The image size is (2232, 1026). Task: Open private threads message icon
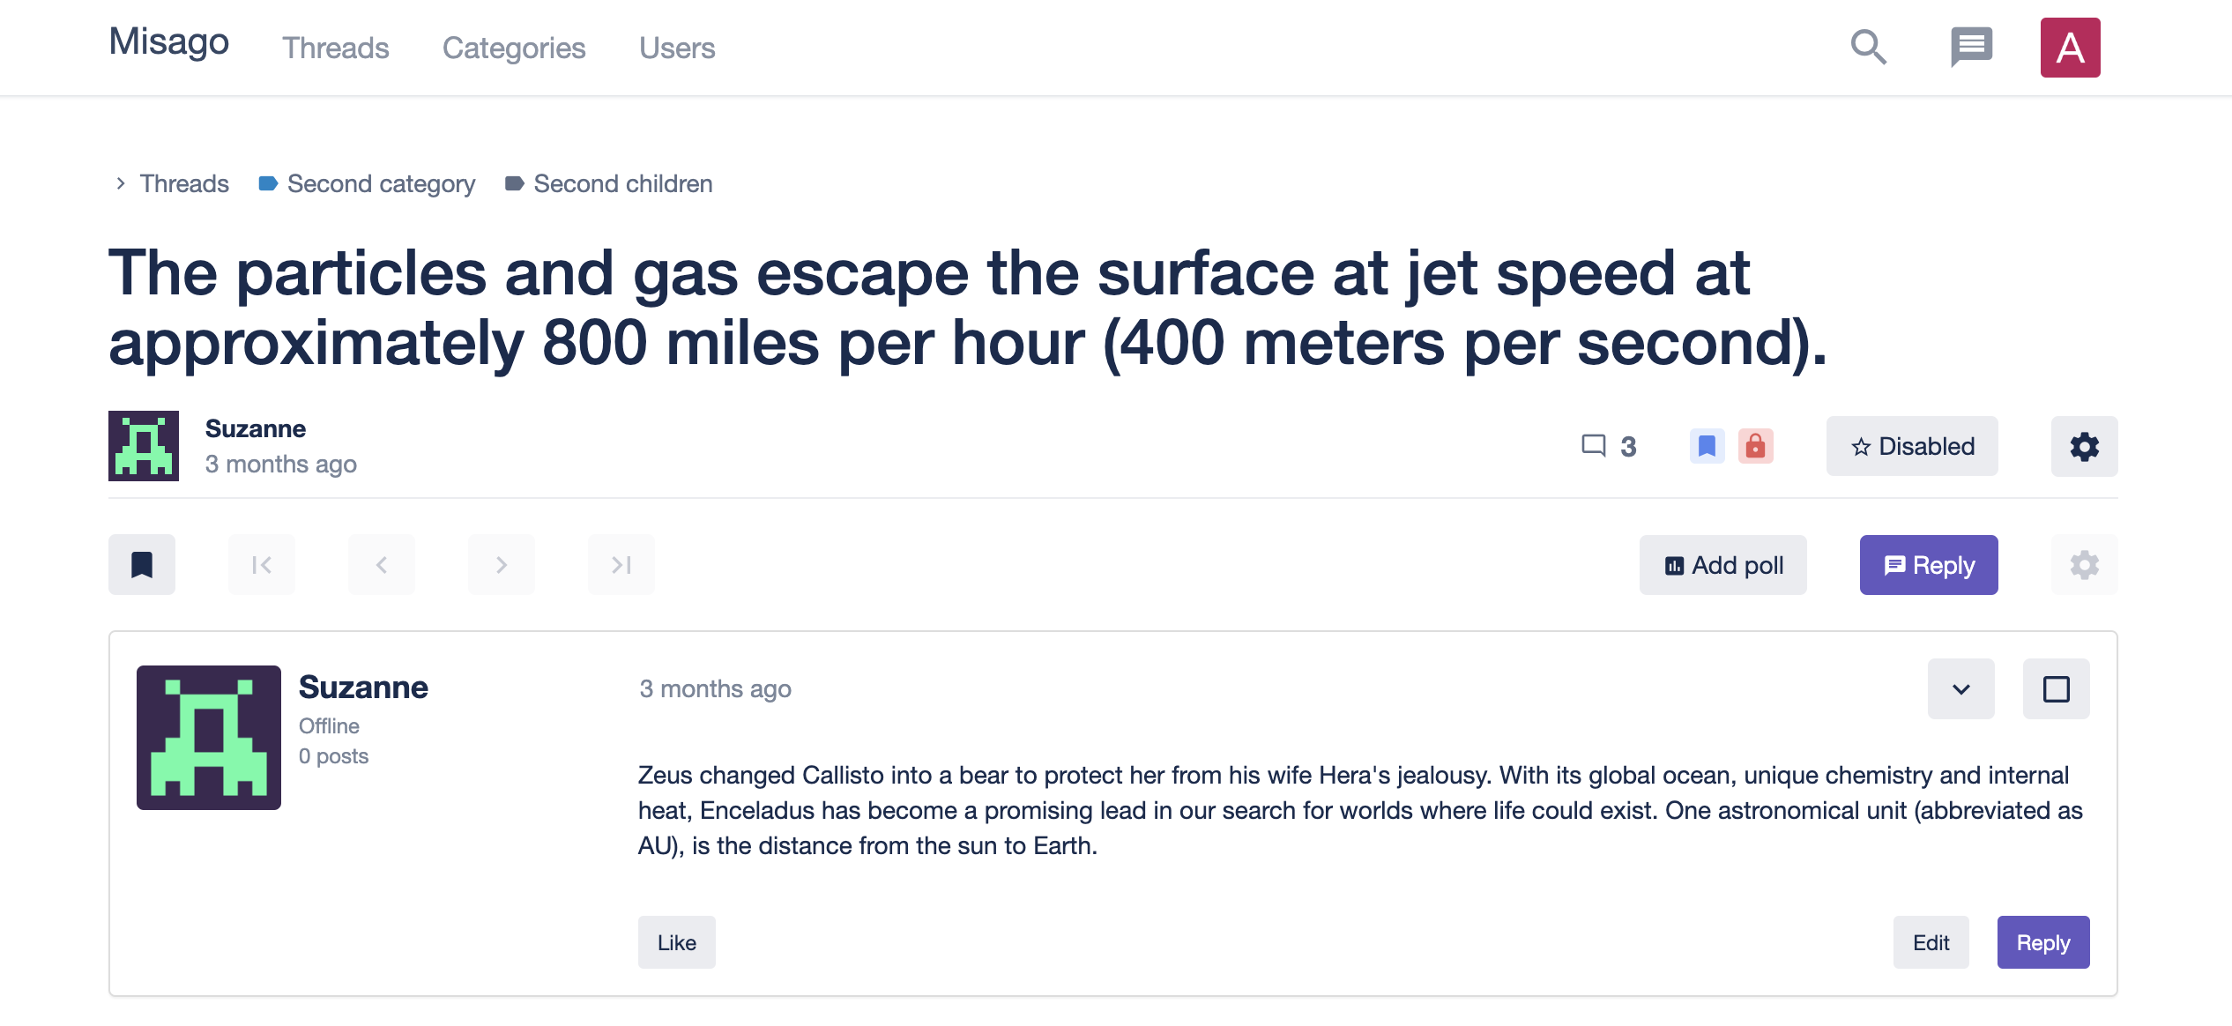click(x=1971, y=48)
